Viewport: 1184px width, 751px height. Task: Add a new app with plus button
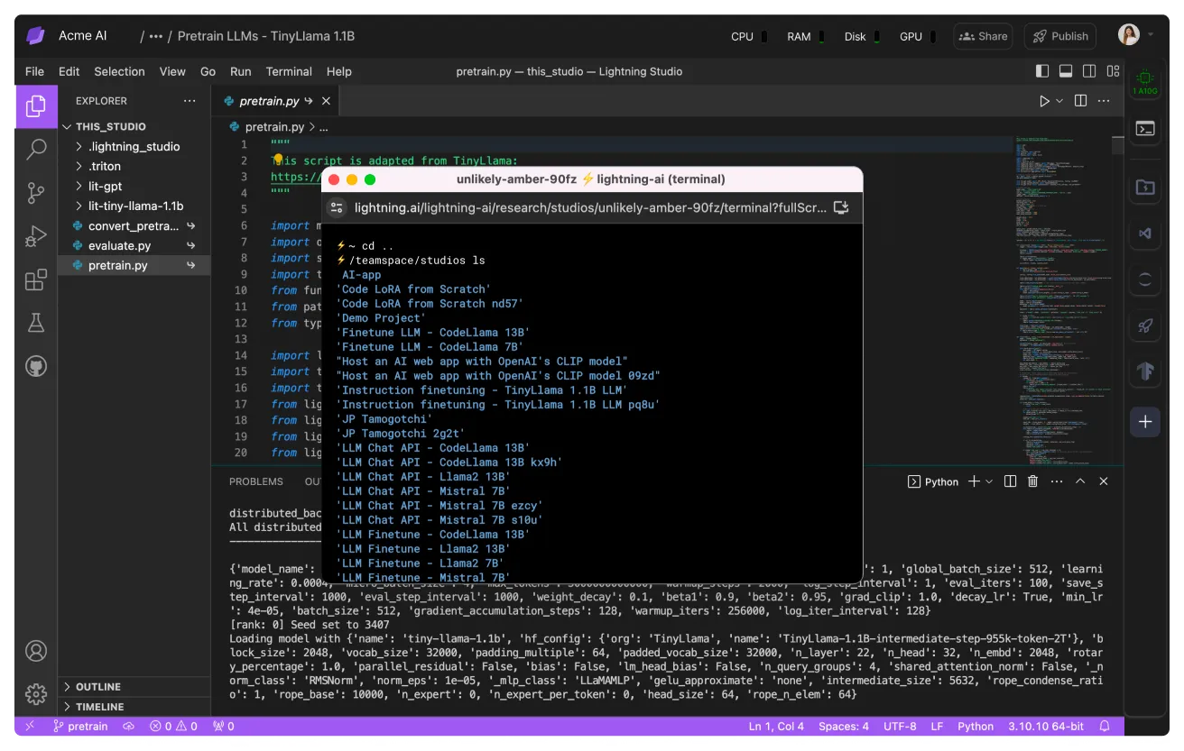click(1145, 421)
